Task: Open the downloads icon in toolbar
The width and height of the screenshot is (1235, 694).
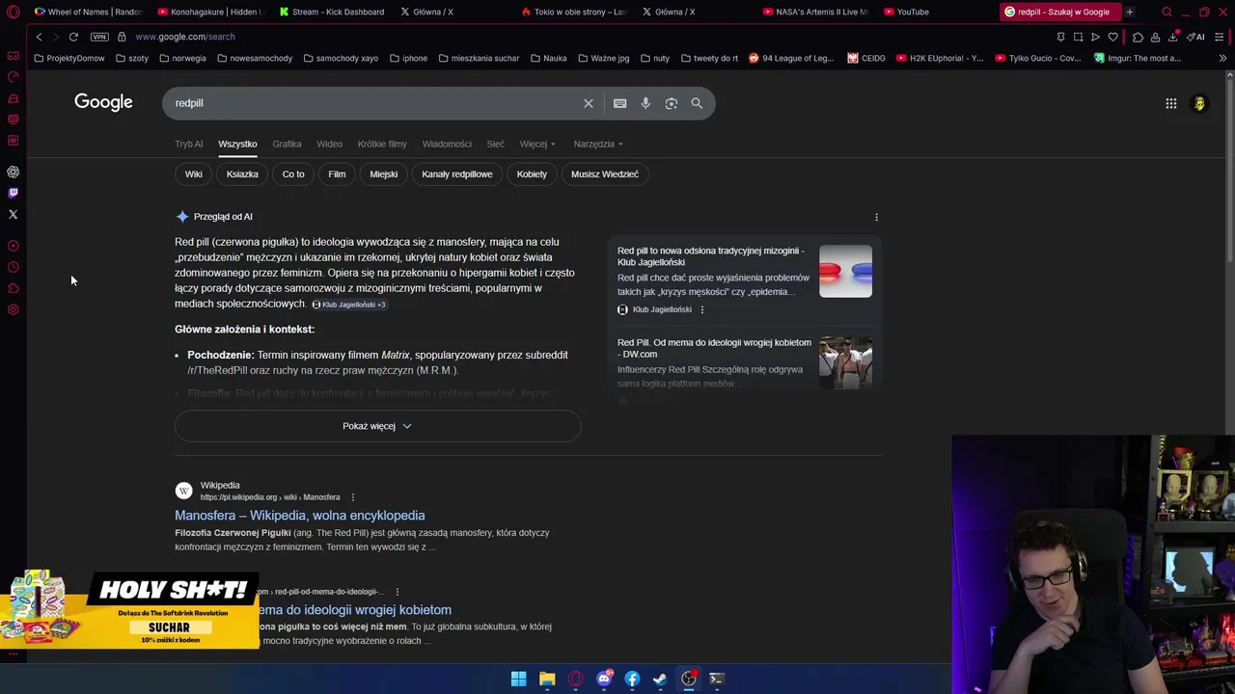Action: point(1172,37)
